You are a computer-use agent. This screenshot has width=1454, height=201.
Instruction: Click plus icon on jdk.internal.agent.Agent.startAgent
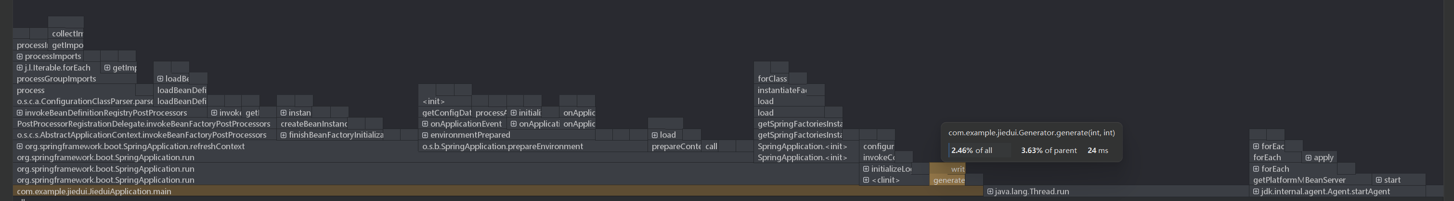coord(1256,191)
